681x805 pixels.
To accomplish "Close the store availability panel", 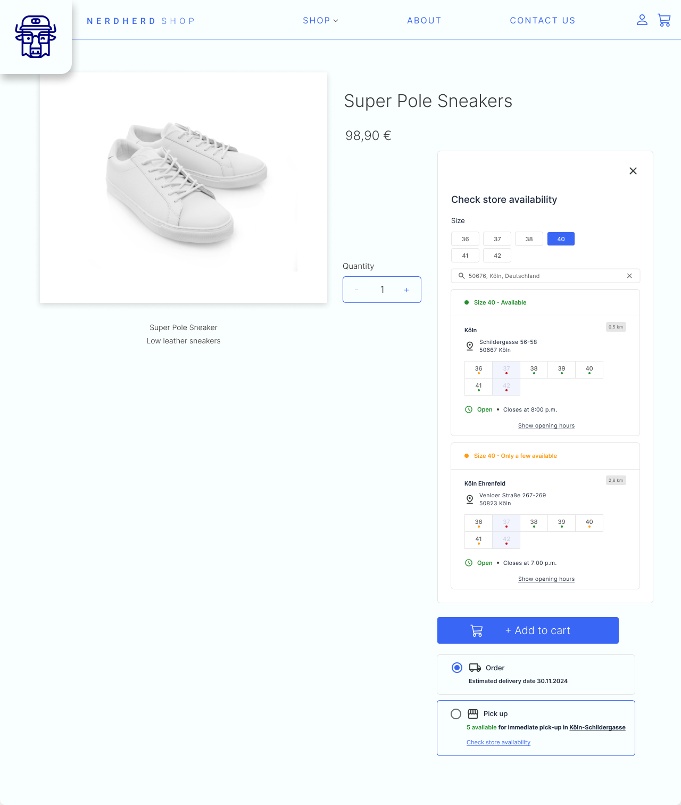I will click(x=633, y=171).
